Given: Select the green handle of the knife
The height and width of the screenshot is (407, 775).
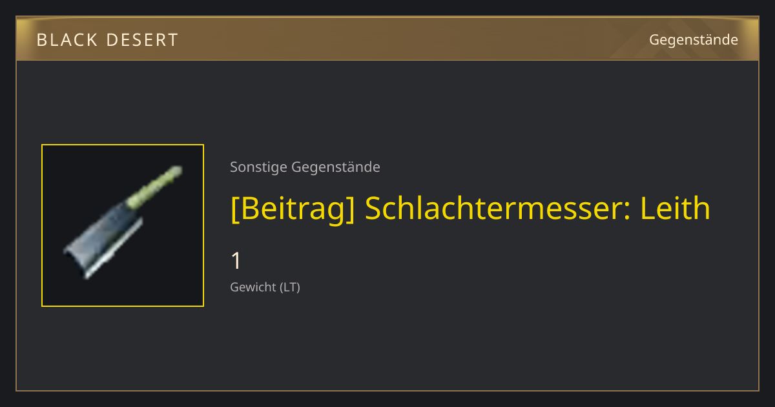Looking at the screenshot, I should click(x=155, y=188).
